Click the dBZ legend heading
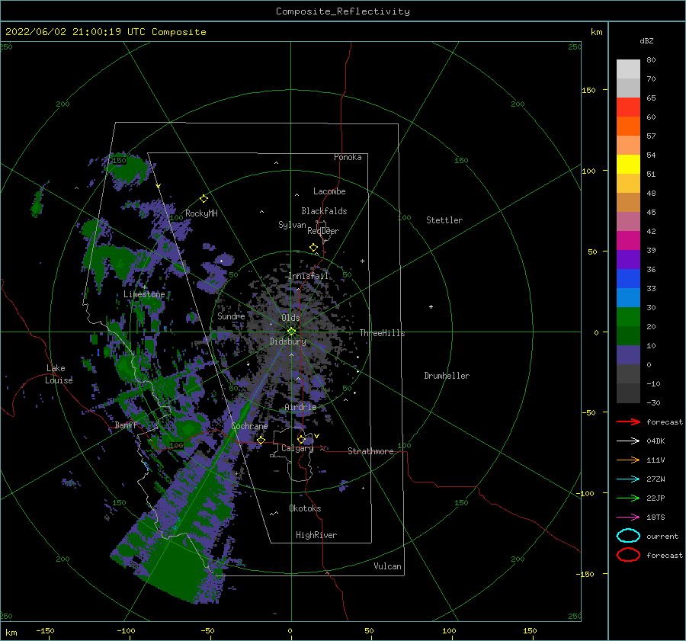The width and height of the screenshot is (686, 641). [x=646, y=40]
